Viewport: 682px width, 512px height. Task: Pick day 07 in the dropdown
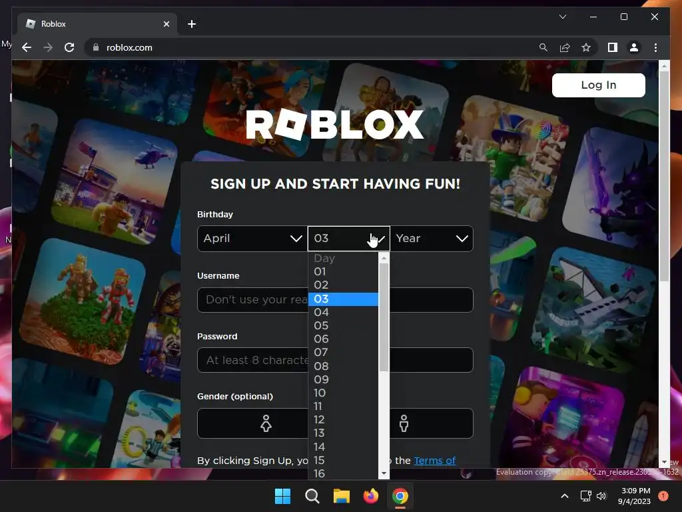pyautogui.click(x=343, y=353)
